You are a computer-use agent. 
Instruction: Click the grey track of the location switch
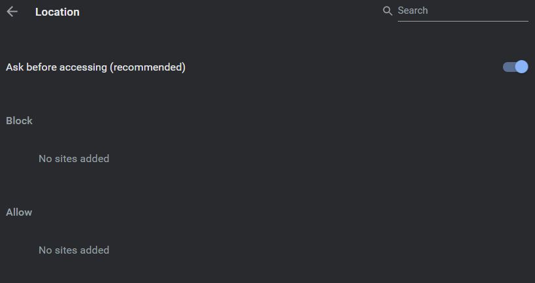coord(508,67)
